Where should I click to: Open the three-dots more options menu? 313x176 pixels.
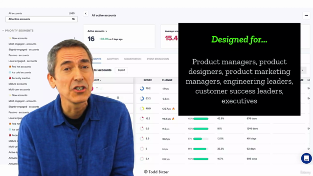coord(306,15)
